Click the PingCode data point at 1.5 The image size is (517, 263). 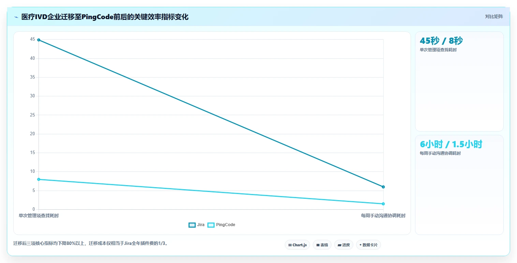pos(383,204)
